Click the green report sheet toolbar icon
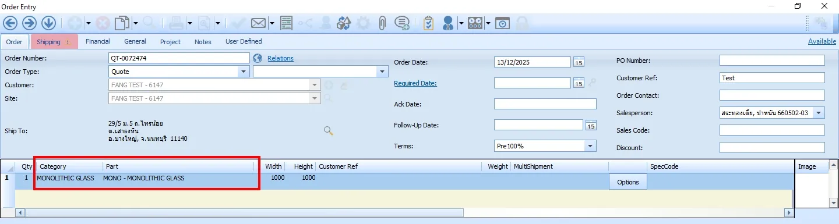 [x=286, y=23]
